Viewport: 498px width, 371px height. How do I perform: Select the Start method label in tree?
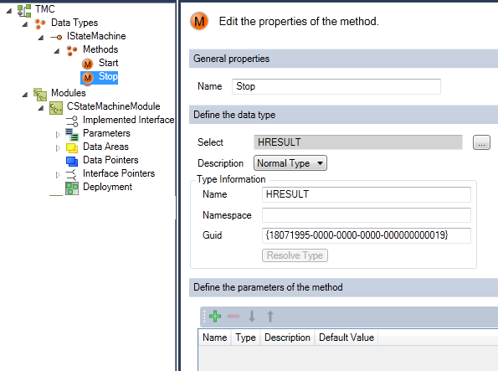pos(108,63)
